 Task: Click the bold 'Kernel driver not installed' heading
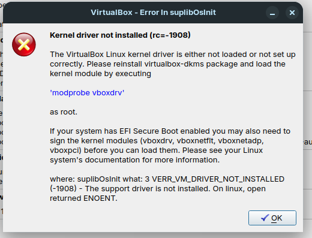(x=98, y=35)
